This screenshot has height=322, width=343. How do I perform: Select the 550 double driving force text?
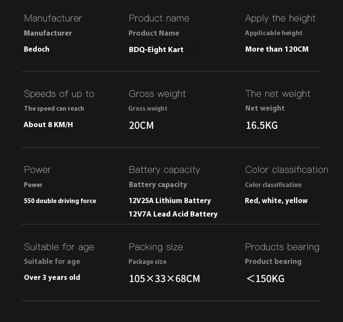[x=60, y=201]
